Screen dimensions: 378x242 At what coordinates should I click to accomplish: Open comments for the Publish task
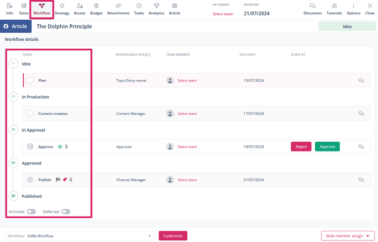coord(361,180)
